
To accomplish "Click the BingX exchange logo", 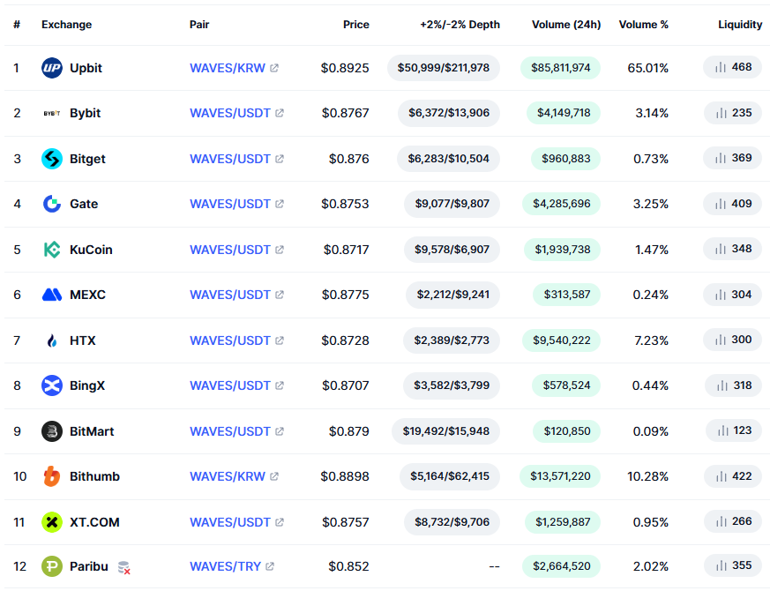I will [51, 385].
